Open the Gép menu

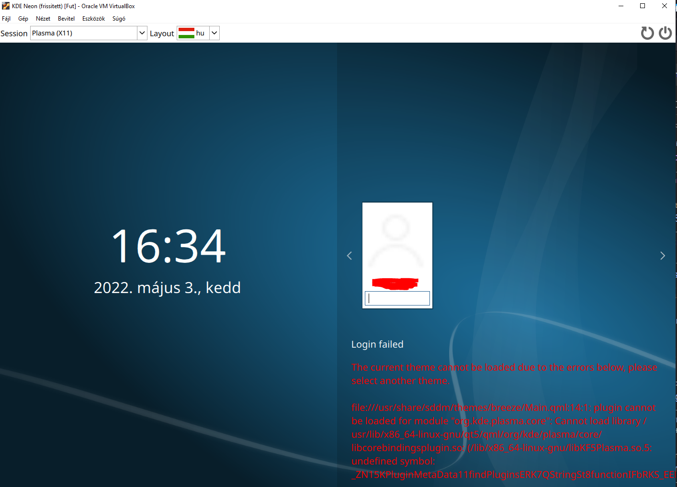[23, 19]
